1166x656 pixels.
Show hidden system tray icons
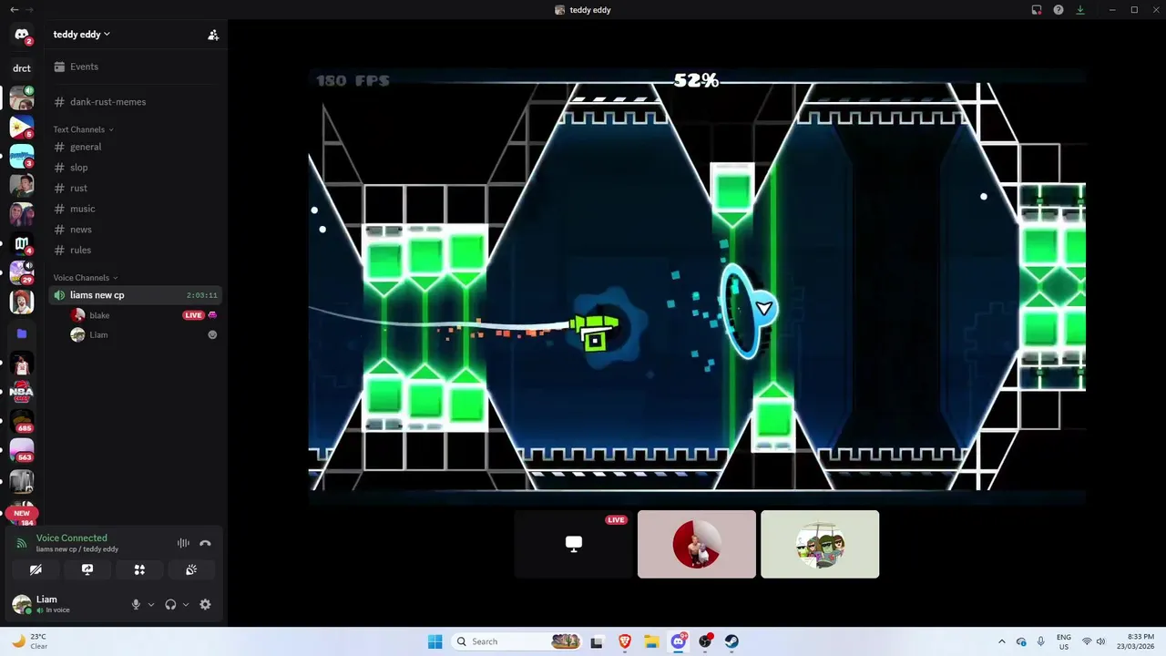point(1002,641)
